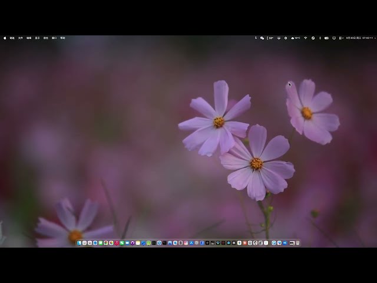This screenshot has width=377, height=283.
Task: Open the Apple menu
Action: coord(5,38)
